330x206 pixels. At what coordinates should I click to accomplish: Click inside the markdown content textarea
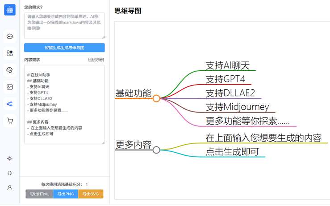tap(64, 105)
